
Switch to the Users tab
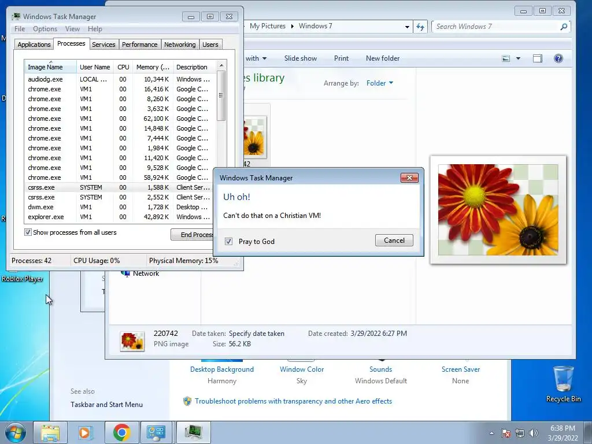[x=210, y=45]
